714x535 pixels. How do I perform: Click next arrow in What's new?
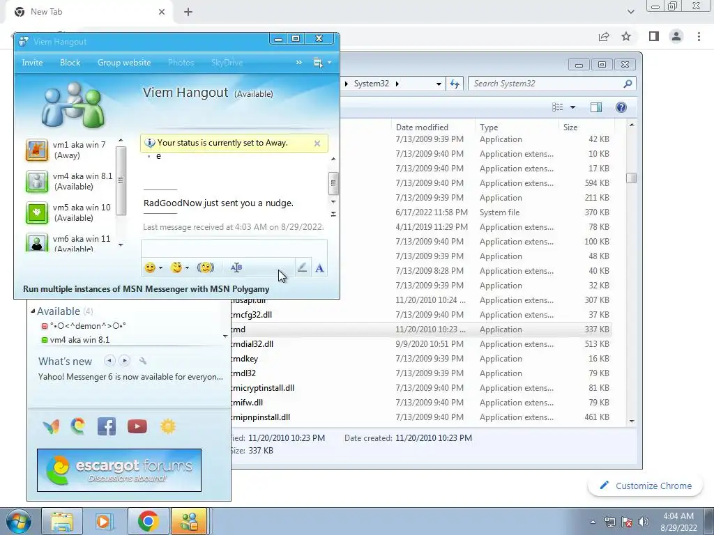click(124, 361)
